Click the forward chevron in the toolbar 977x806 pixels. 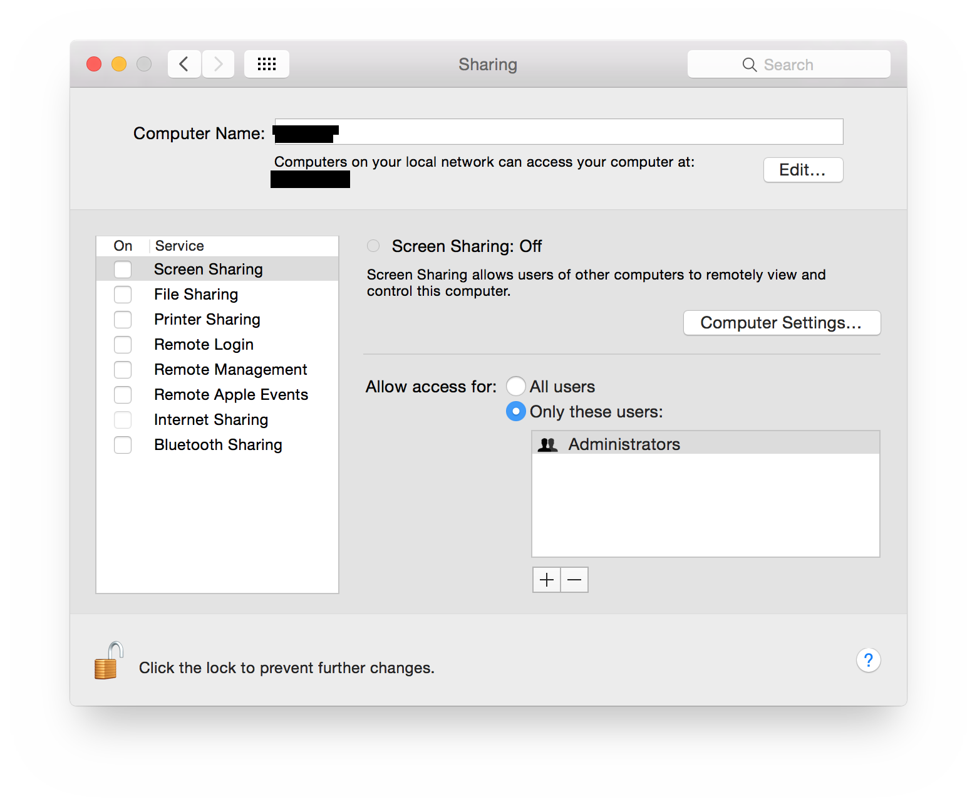tap(218, 64)
